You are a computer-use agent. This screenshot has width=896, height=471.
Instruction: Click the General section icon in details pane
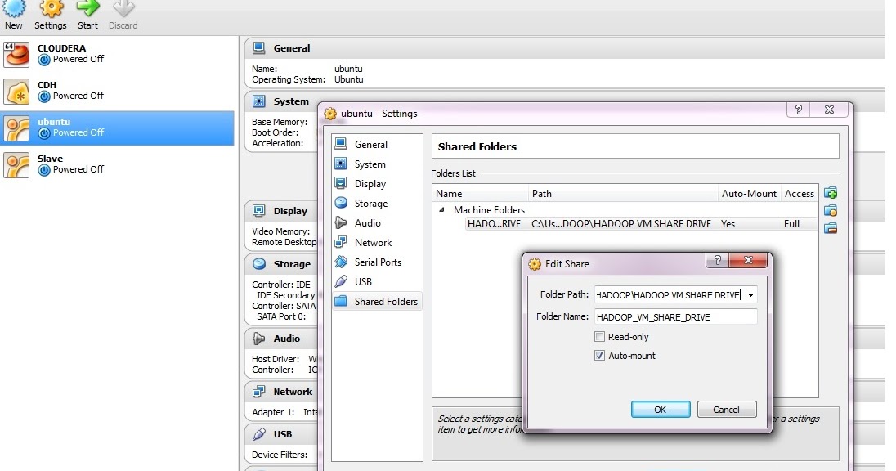259,48
